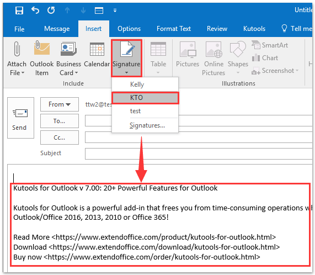Viewport: 315px width, 275px height.
Task: Insert a SmartArt graphic
Action: tap(270, 45)
